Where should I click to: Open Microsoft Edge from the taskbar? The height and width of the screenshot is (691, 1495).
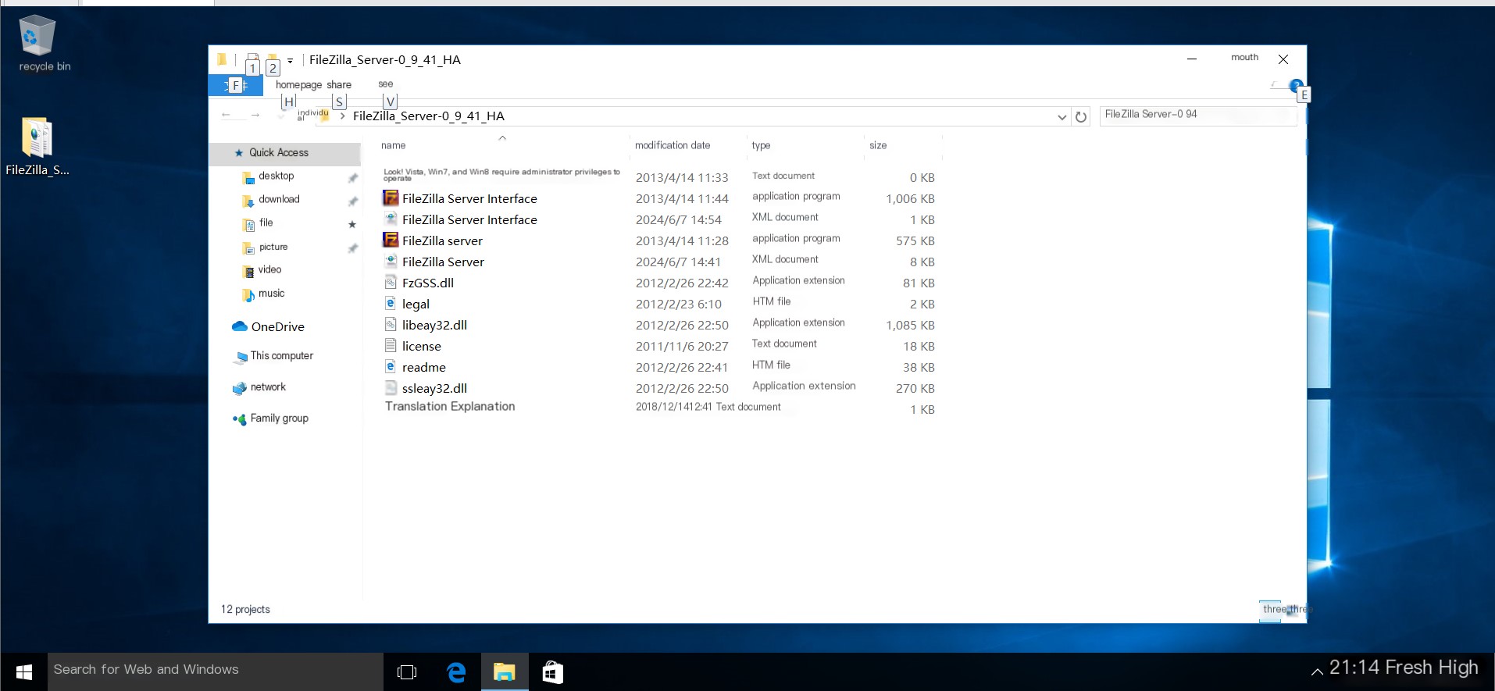coord(456,671)
